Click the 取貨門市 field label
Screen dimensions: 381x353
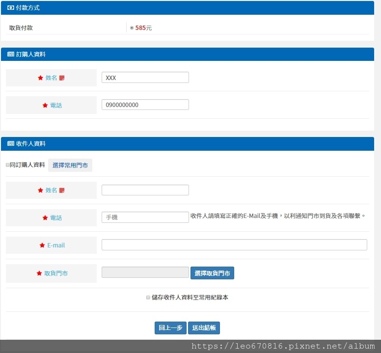pyautogui.click(x=56, y=273)
